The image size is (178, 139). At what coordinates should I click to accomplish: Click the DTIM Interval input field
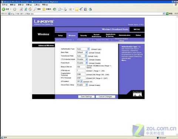pyautogui.click(x=81, y=70)
